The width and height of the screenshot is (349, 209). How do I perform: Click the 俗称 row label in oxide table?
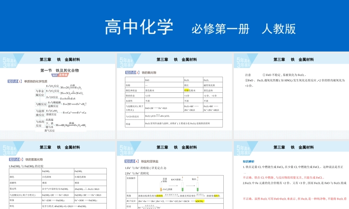[128, 85]
